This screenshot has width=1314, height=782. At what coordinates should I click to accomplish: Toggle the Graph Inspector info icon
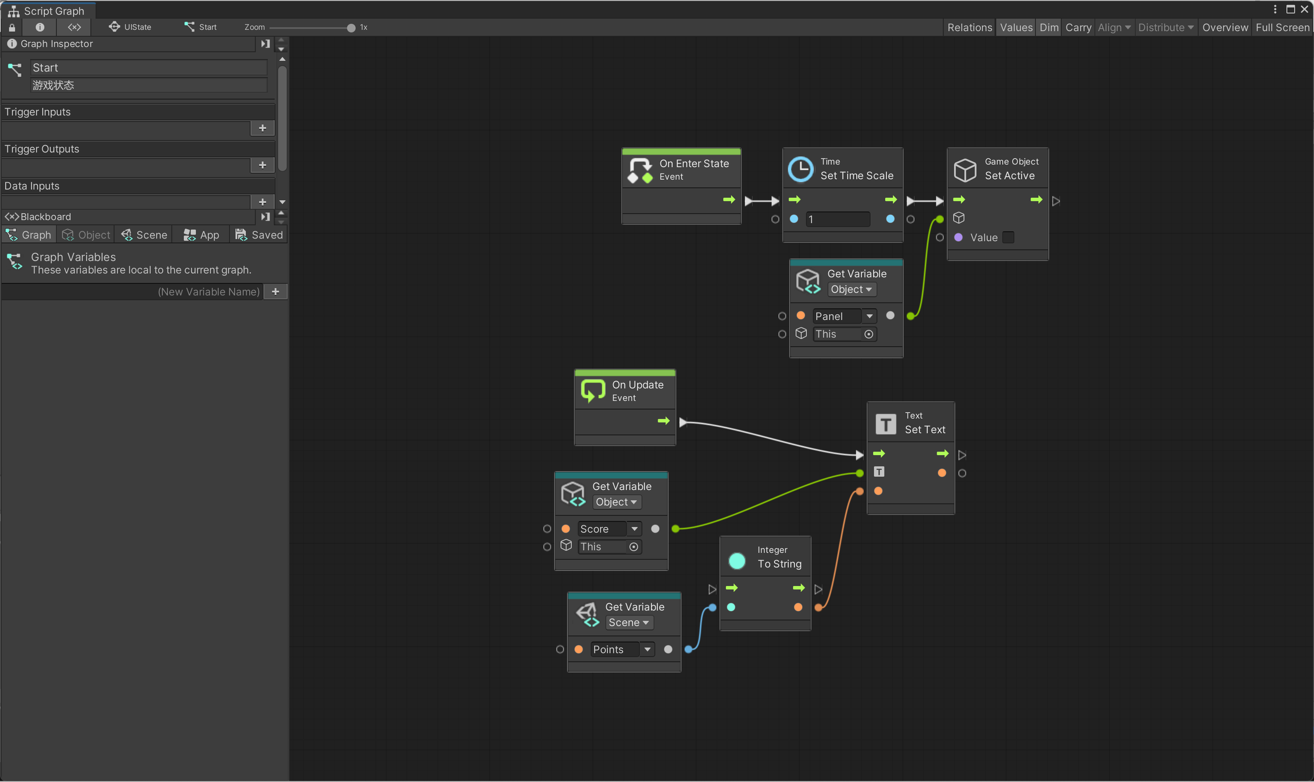coord(40,27)
